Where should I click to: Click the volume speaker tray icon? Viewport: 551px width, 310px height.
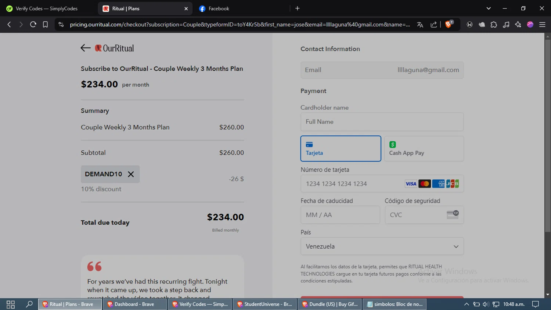(x=486, y=304)
